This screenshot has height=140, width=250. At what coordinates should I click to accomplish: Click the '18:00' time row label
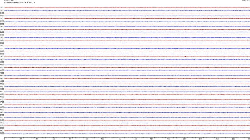coord(2,104)
